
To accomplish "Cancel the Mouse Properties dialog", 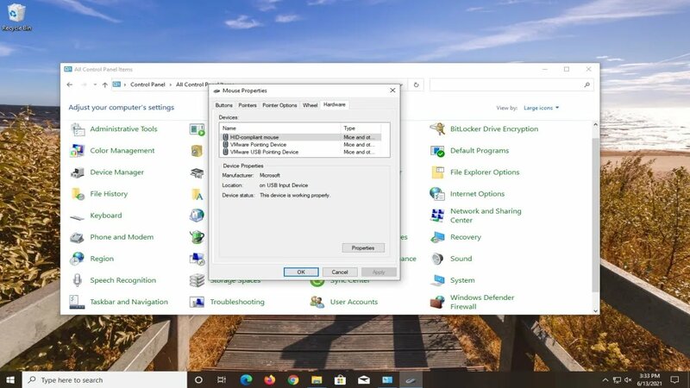I will pos(340,272).
